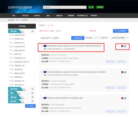This screenshot has height=117, width=138.
Task: Click Australian flag beside Airborne ultrafine particles
Action: (45, 98)
